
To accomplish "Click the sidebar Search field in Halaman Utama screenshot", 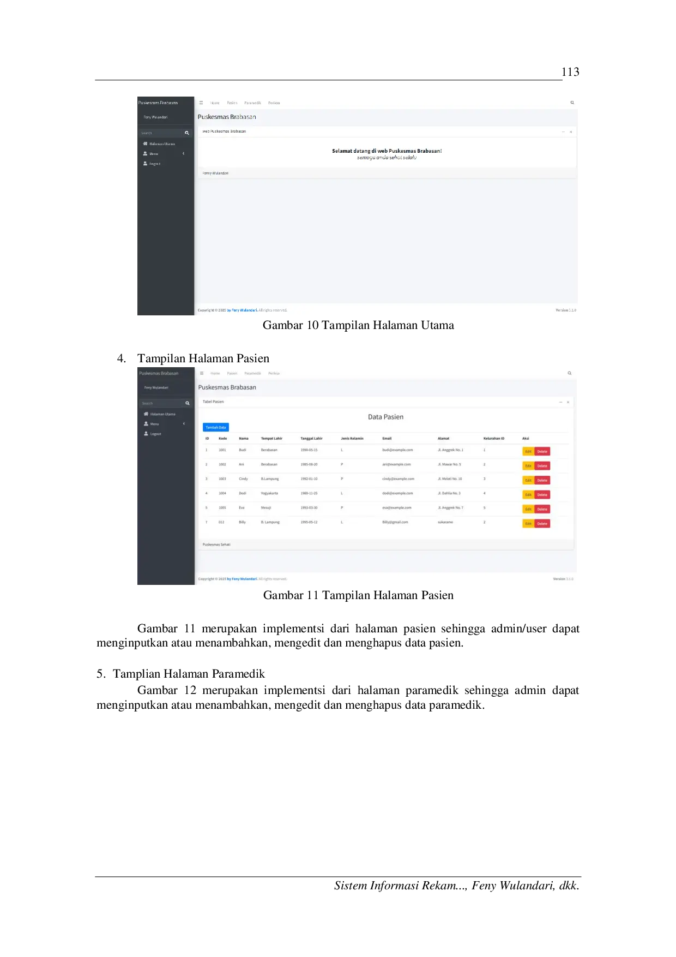I will tap(161, 133).
